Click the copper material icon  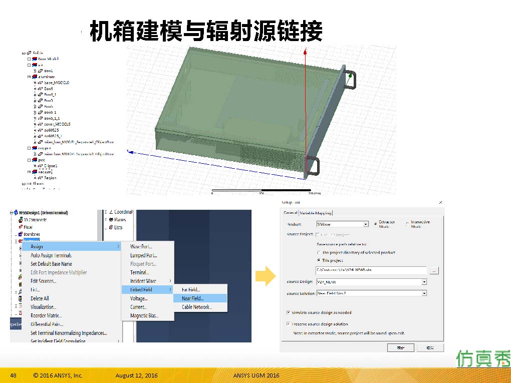pyautogui.click(x=35, y=148)
